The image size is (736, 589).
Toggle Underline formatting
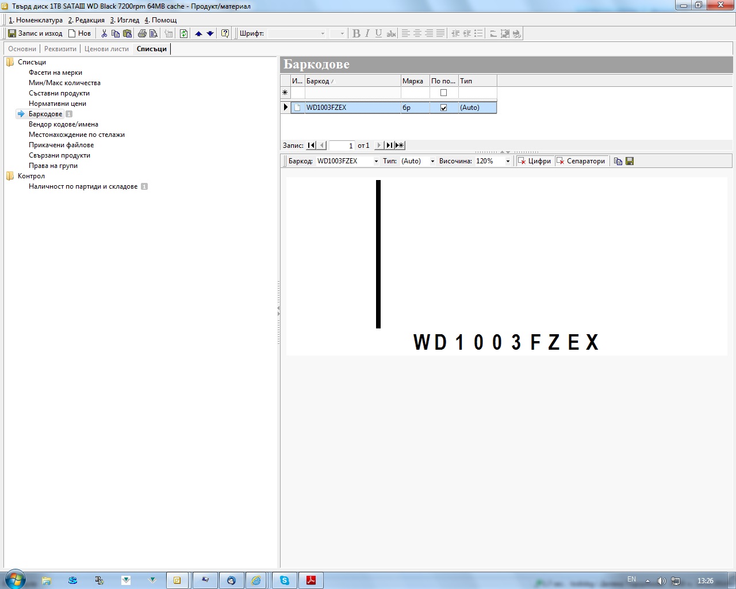coord(378,33)
